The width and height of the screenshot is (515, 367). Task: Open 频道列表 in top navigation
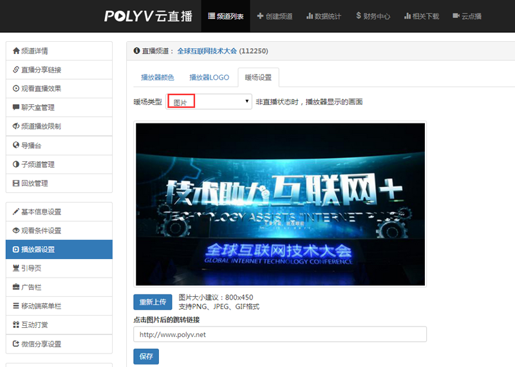tap(225, 16)
